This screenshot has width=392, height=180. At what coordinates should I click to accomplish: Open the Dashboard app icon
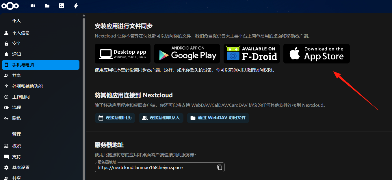pos(33,6)
